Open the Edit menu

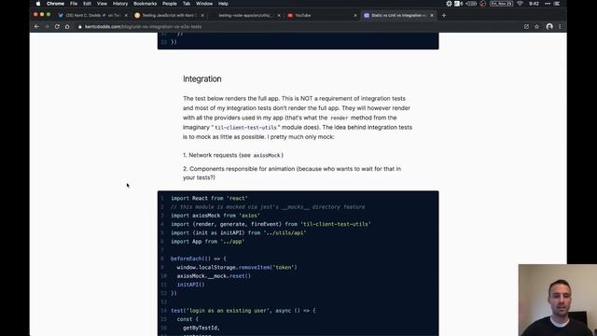pyautogui.click(x=87, y=4)
